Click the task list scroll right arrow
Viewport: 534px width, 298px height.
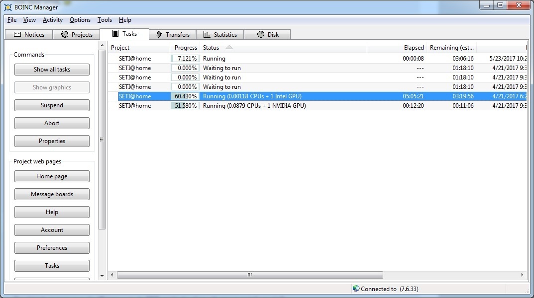point(523,275)
